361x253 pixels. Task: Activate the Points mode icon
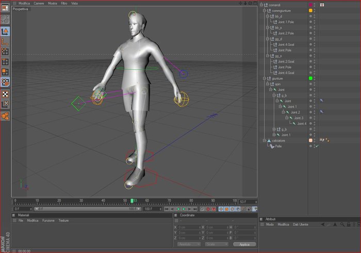(5, 51)
